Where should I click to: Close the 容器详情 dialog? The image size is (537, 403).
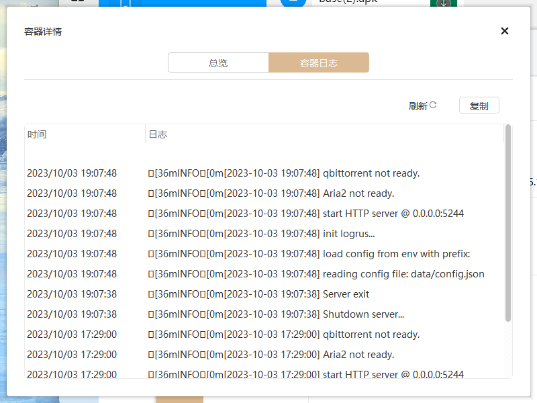point(505,31)
